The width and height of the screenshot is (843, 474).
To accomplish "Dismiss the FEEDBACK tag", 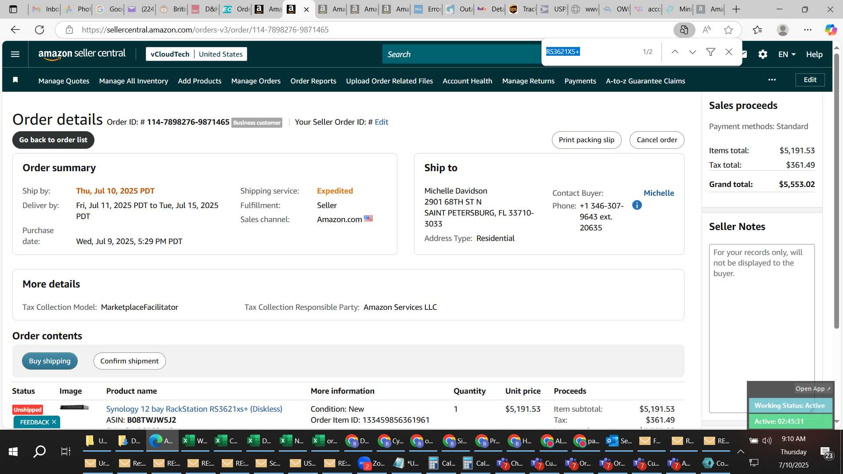I will coord(54,422).
